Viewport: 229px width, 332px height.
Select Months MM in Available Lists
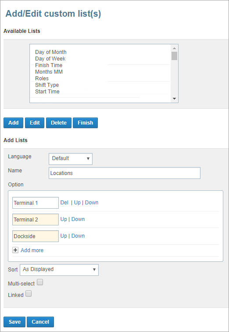(49, 72)
